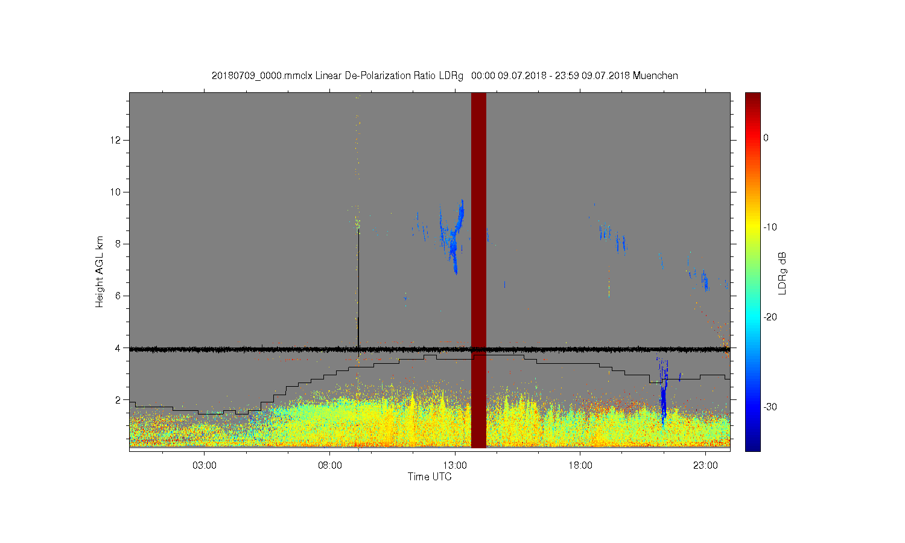
Task: Click the black horizontal noise line at 4 km
Action: [x=430, y=349]
